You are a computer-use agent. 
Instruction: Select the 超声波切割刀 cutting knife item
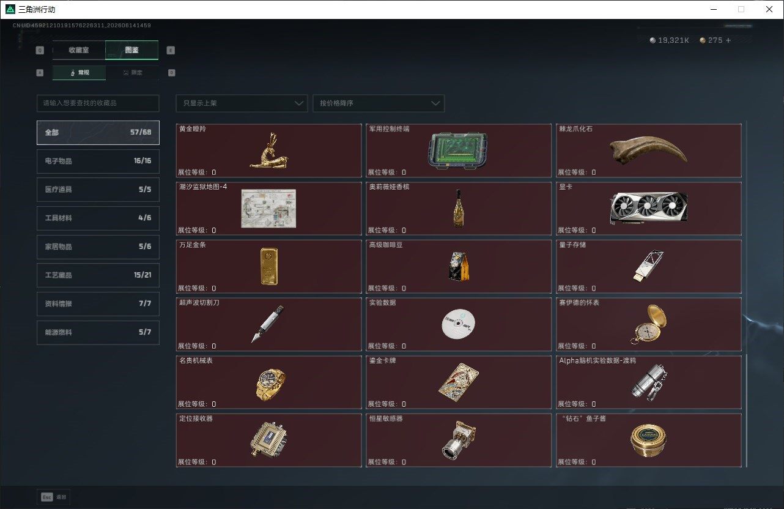click(268, 324)
